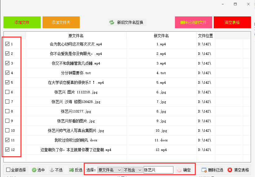Image resolution: width=255 pixels, height=177 pixels.
Task: Click the red 清空表格 button
Action: (x=232, y=22)
